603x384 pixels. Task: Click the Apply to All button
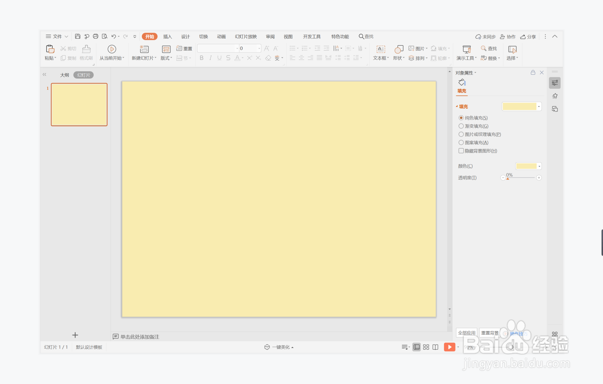[x=467, y=333]
